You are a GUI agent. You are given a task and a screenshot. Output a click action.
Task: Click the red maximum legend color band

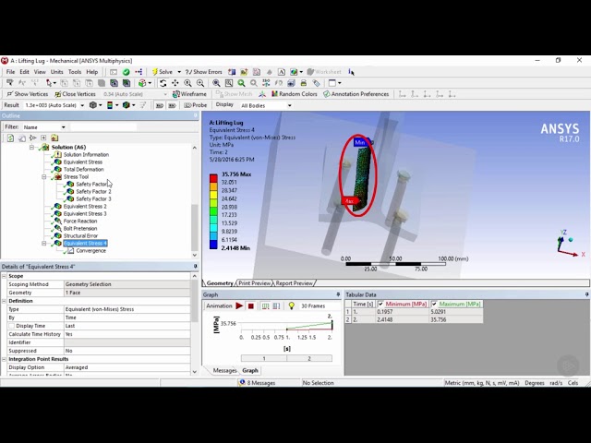[213, 178]
